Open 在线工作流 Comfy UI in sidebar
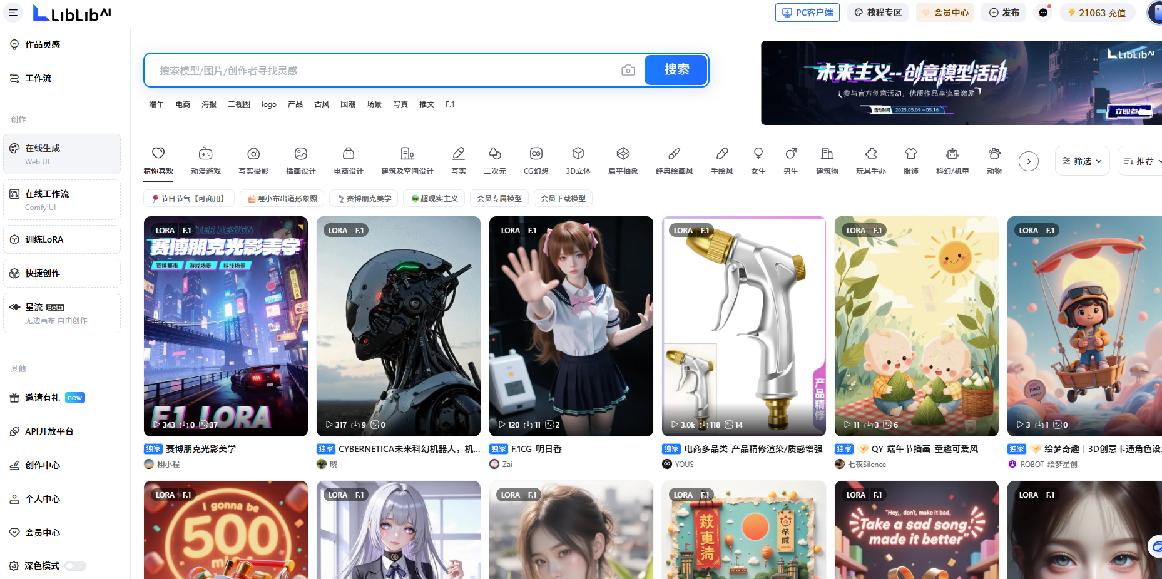 coord(62,199)
